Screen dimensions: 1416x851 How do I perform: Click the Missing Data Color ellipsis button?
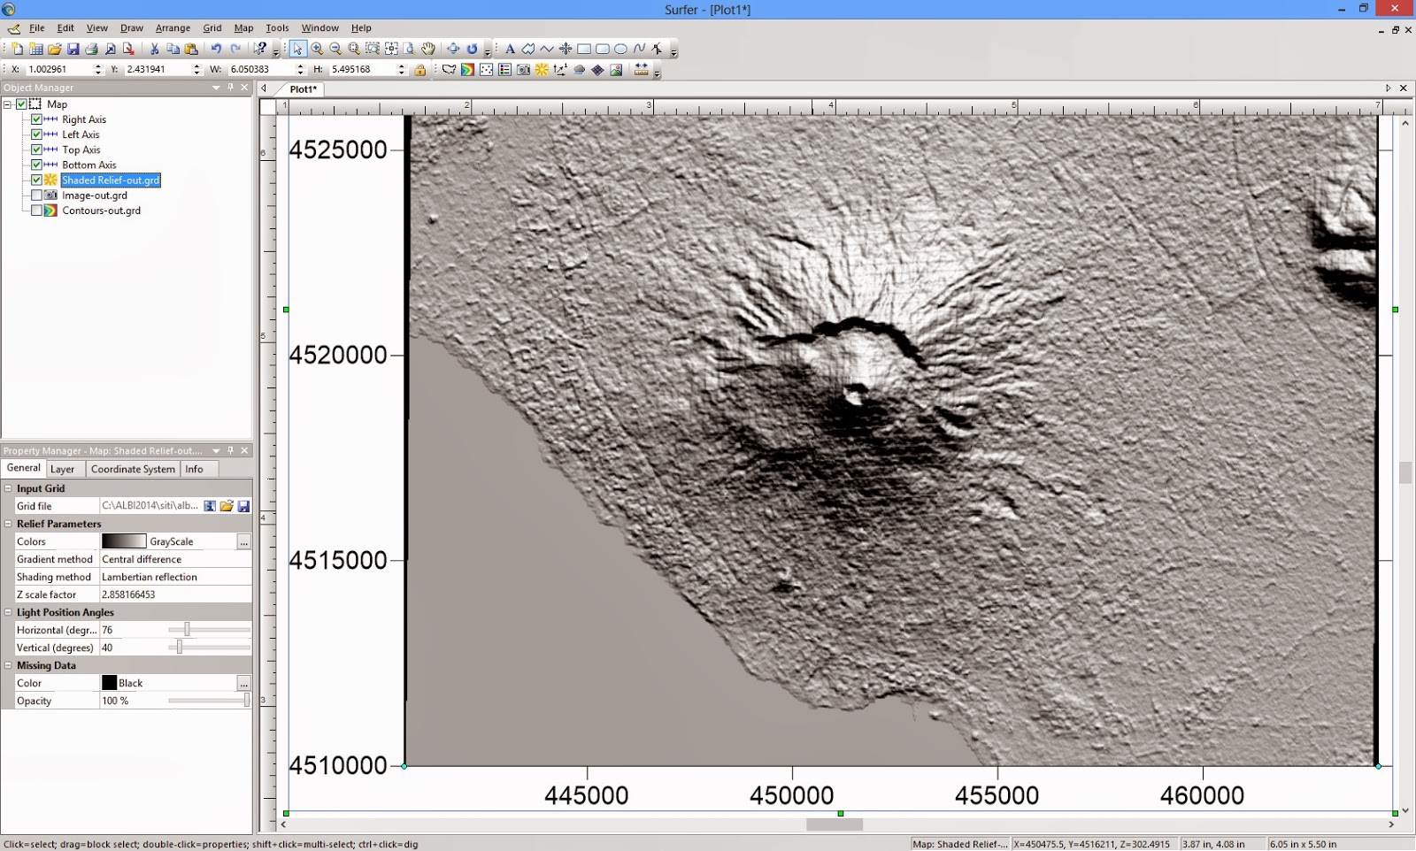[244, 683]
